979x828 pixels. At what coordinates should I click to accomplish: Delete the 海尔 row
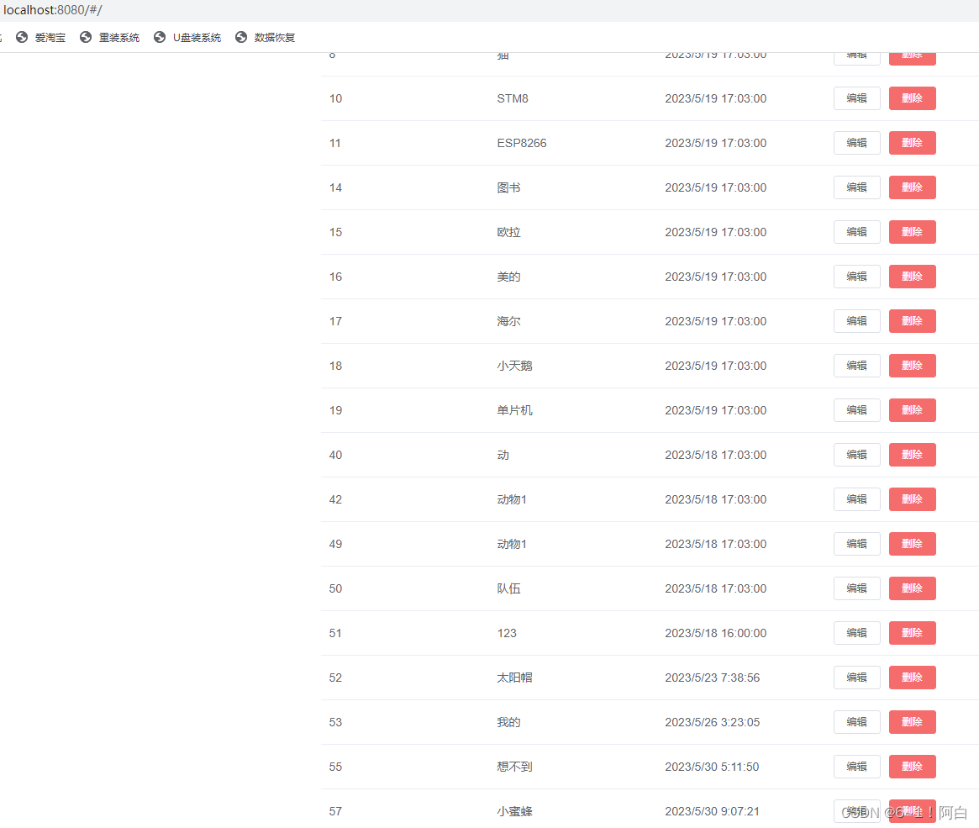point(913,321)
